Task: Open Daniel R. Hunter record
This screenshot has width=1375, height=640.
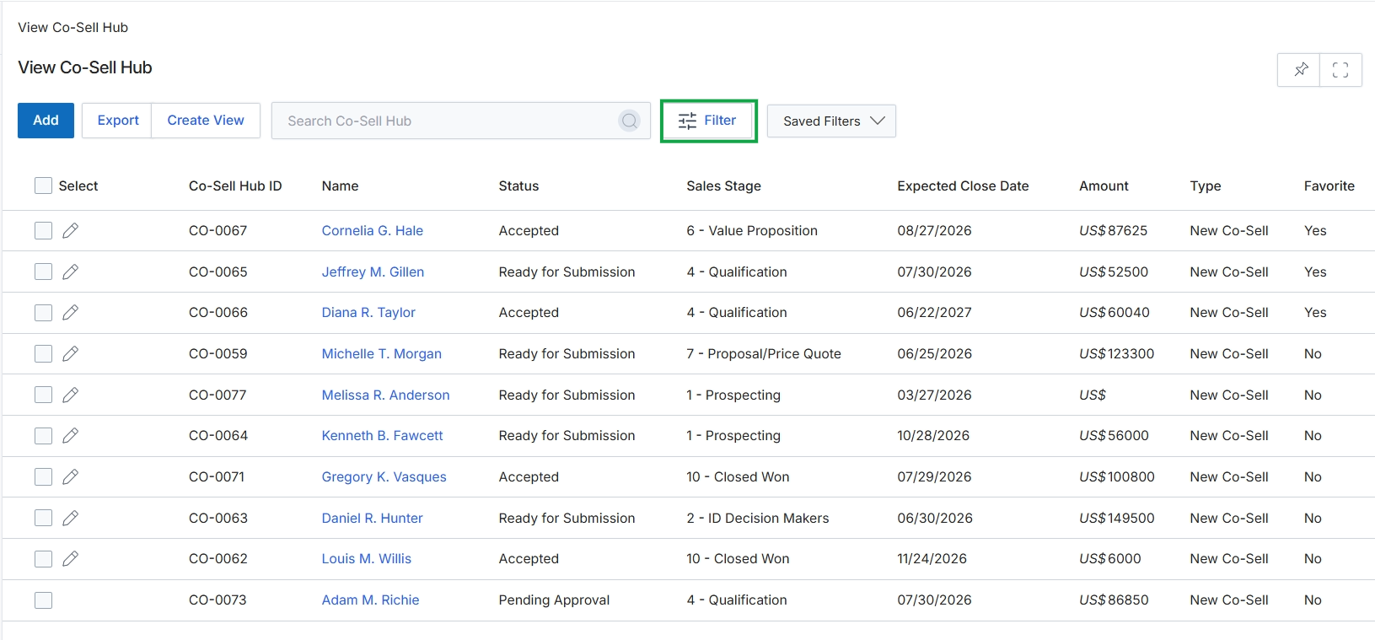Action: coord(372,518)
